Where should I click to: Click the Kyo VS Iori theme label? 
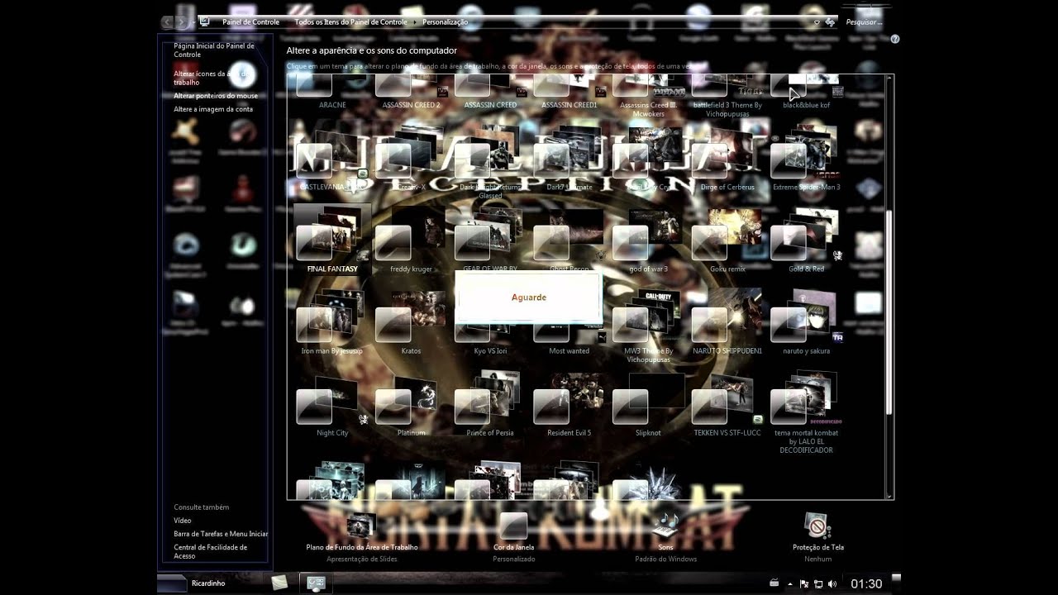pyautogui.click(x=490, y=350)
